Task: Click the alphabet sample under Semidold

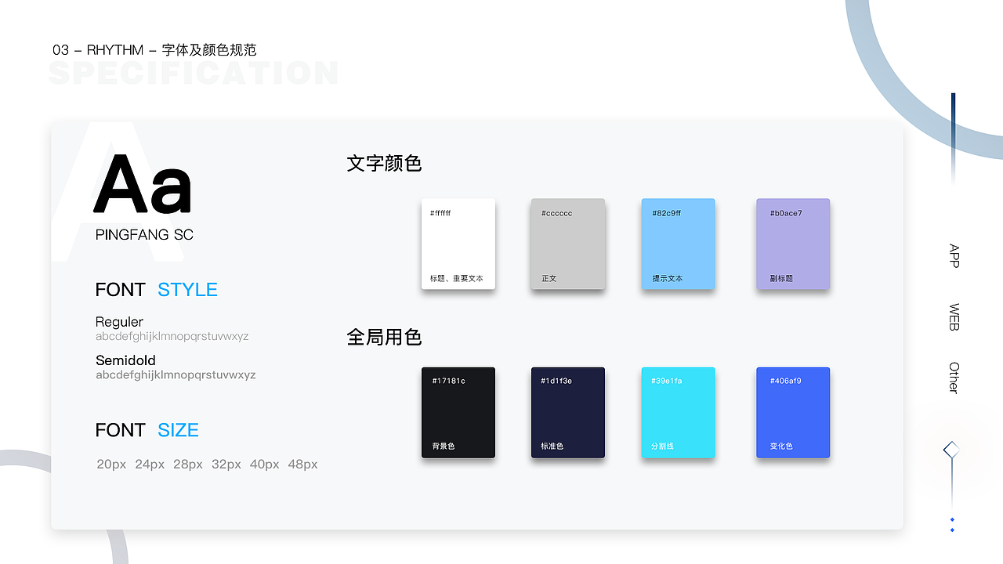Action: click(x=176, y=375)
